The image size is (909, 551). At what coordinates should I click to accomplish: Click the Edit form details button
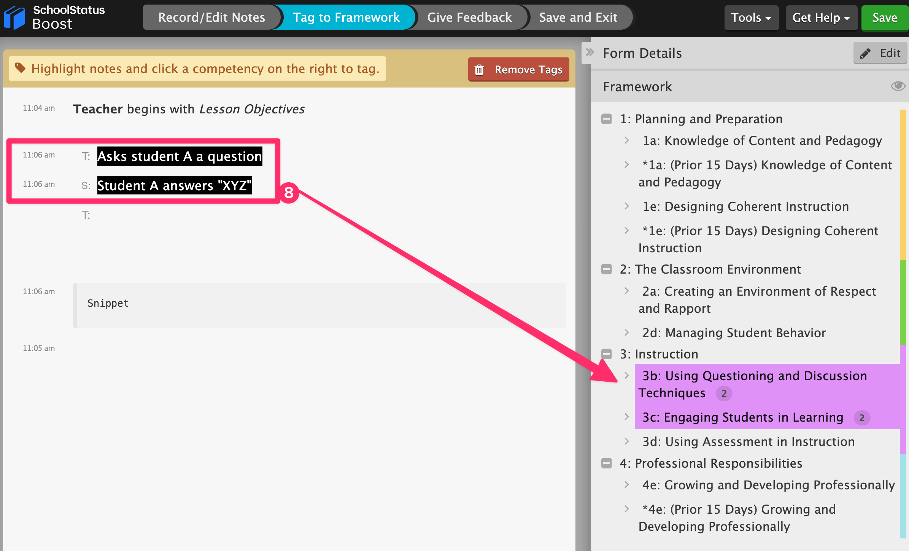(x=880, y=53)
